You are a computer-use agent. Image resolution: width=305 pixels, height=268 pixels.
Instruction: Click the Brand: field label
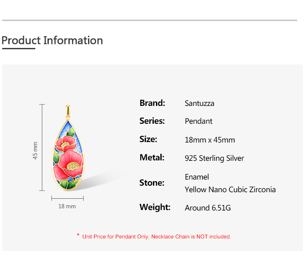(152, 103)
